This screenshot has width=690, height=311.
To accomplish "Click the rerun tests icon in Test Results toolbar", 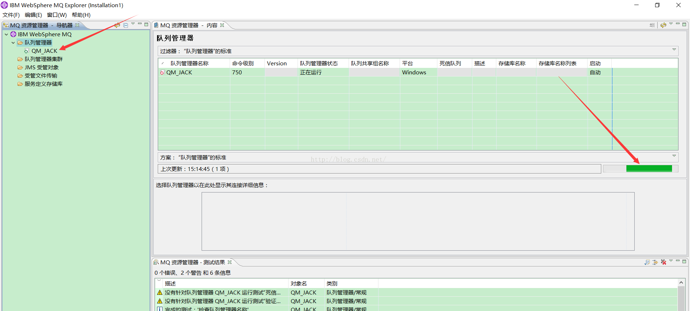I will tap(647, 262).
